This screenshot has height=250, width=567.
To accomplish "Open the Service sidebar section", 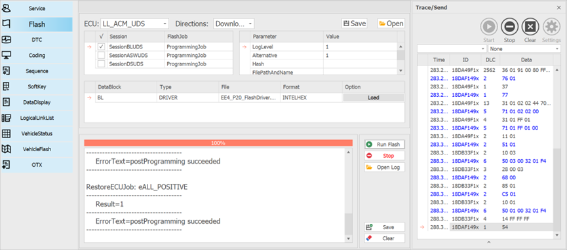I will 37,9.
